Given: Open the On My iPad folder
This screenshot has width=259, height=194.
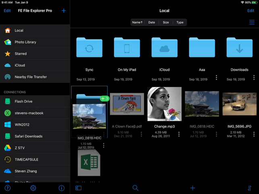Looking at the screenshot, I should pyautogui.click(x=127, y=47).
